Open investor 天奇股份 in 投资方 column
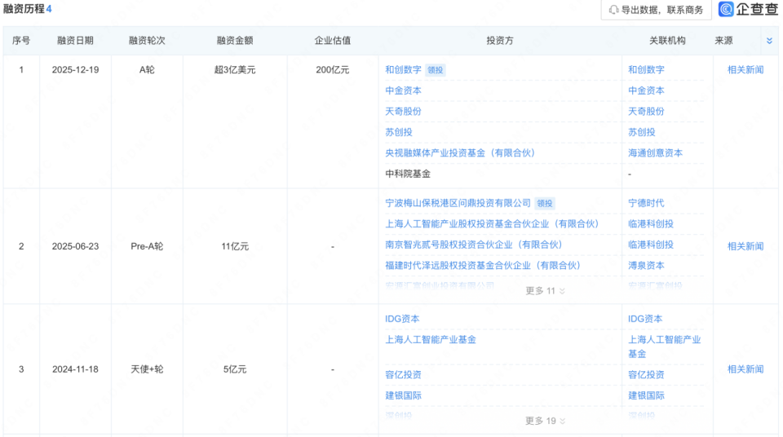 tap(403, 112)
